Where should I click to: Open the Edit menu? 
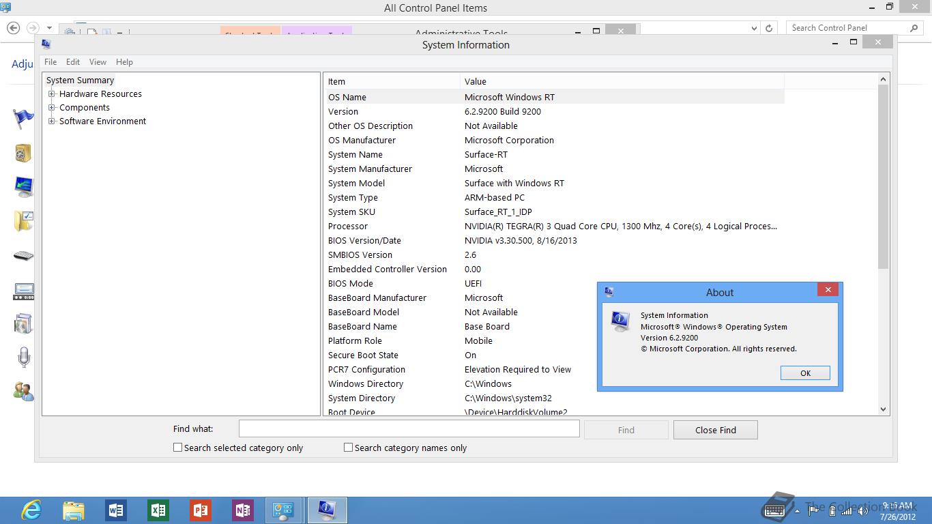pos(73,61)
